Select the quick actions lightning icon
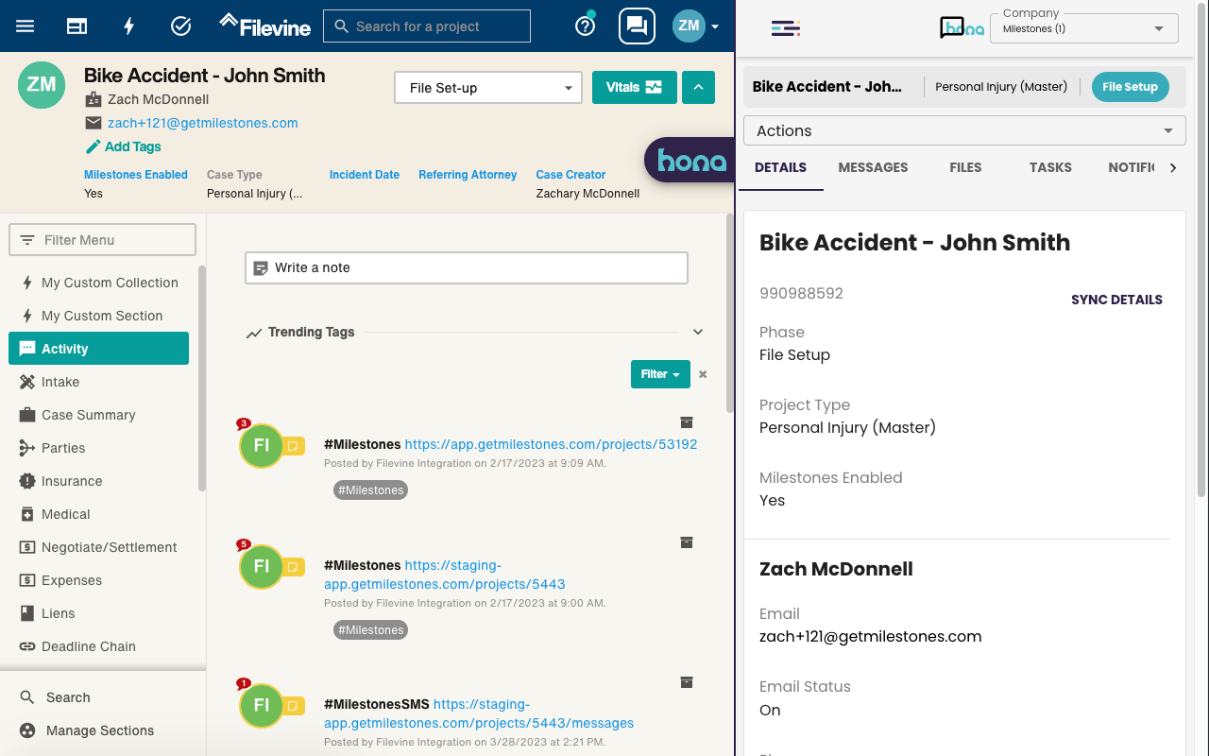1209x756 pixels. click(128, 26)
